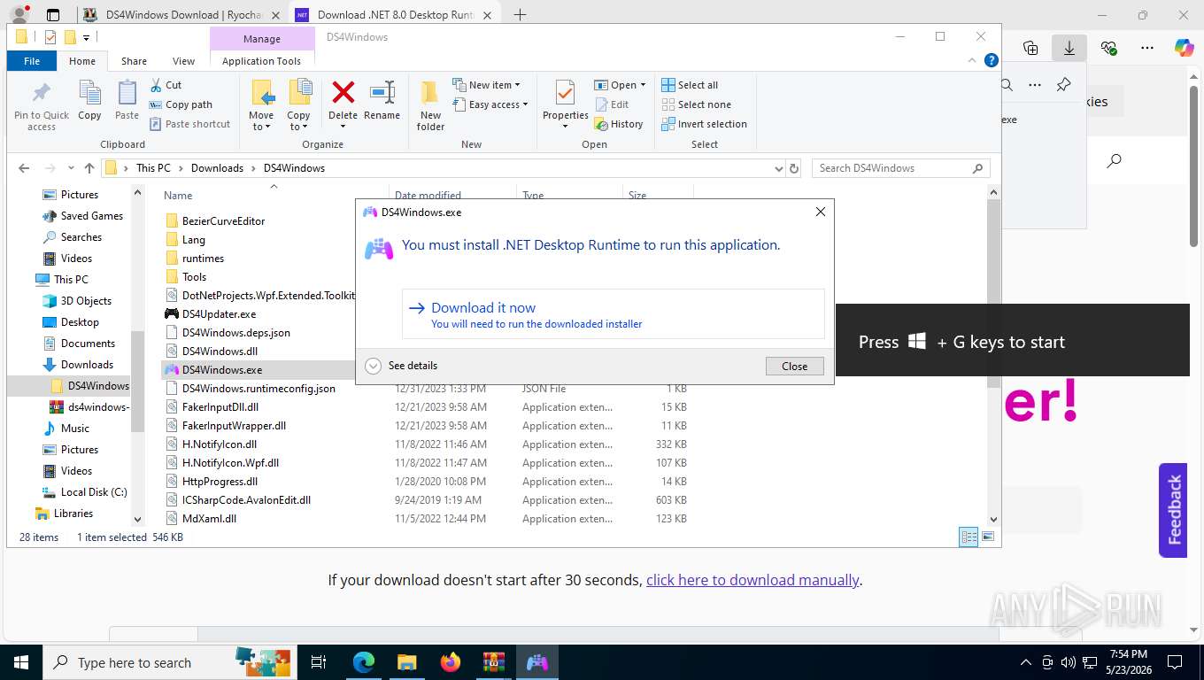
Task: Select the HttpProgress.dll file
Action: tap(220, 482)
